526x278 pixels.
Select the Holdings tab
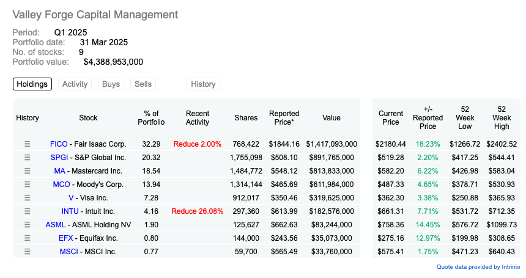point(32,84)
